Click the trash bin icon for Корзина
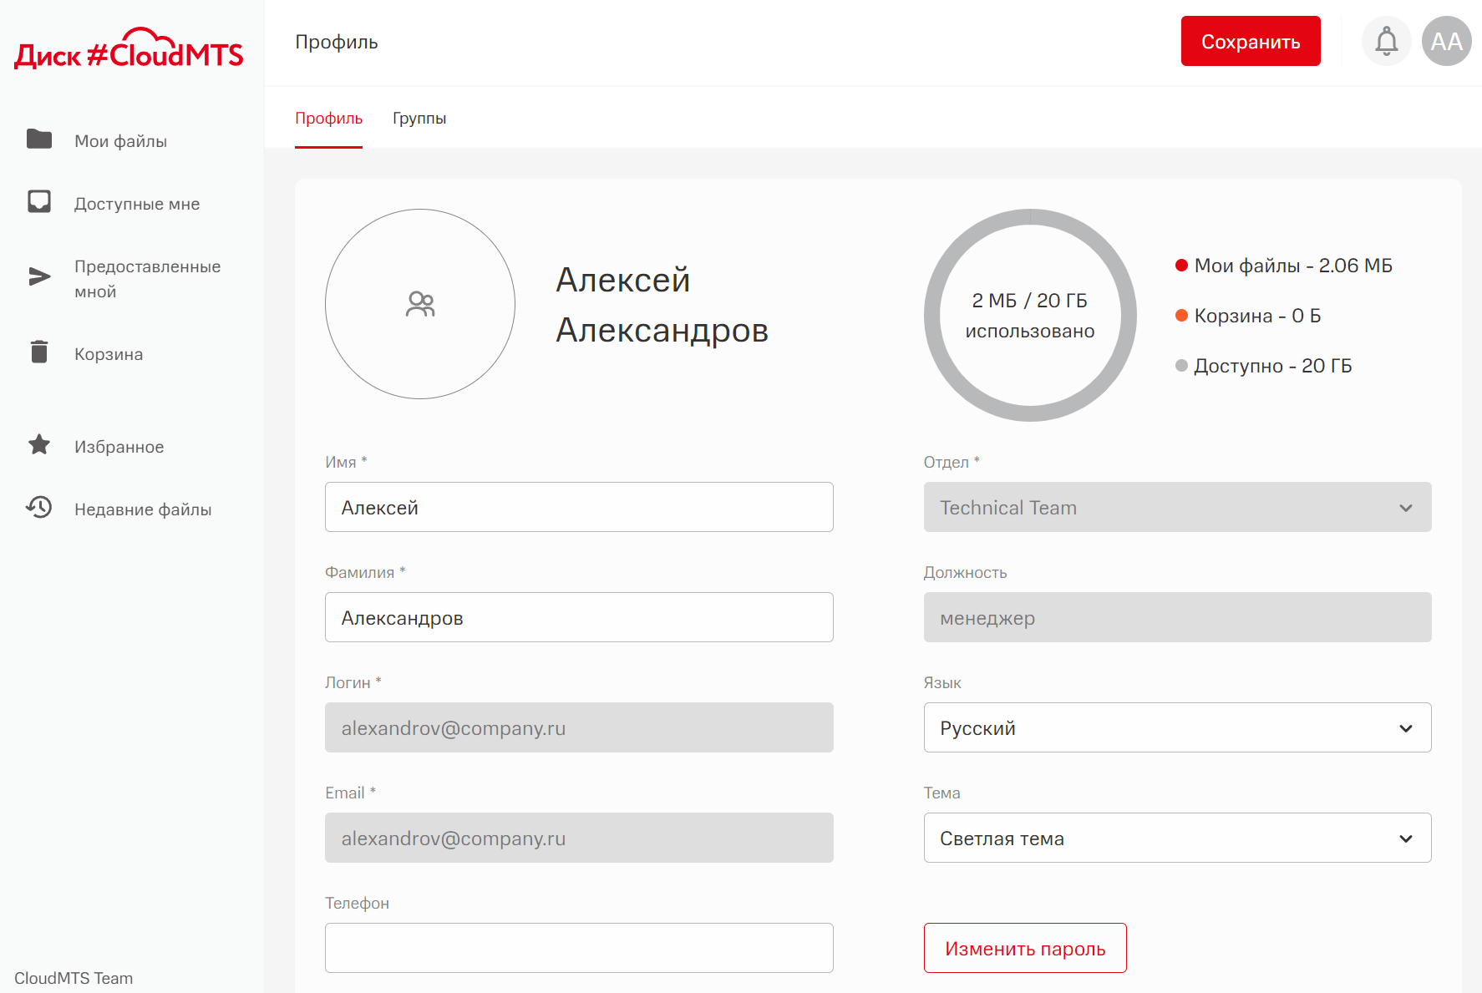Screen dimensions: 1482x993 [39, 352]
